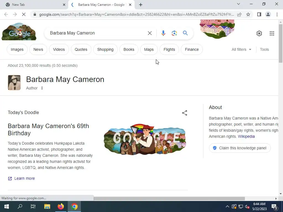Switch to the New Tab tab
This screenshot has height=212, width=283.
34,5
